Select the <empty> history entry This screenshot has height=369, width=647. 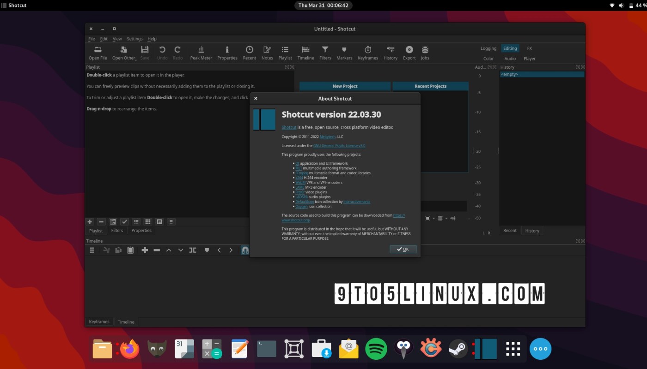pos(542,74)
